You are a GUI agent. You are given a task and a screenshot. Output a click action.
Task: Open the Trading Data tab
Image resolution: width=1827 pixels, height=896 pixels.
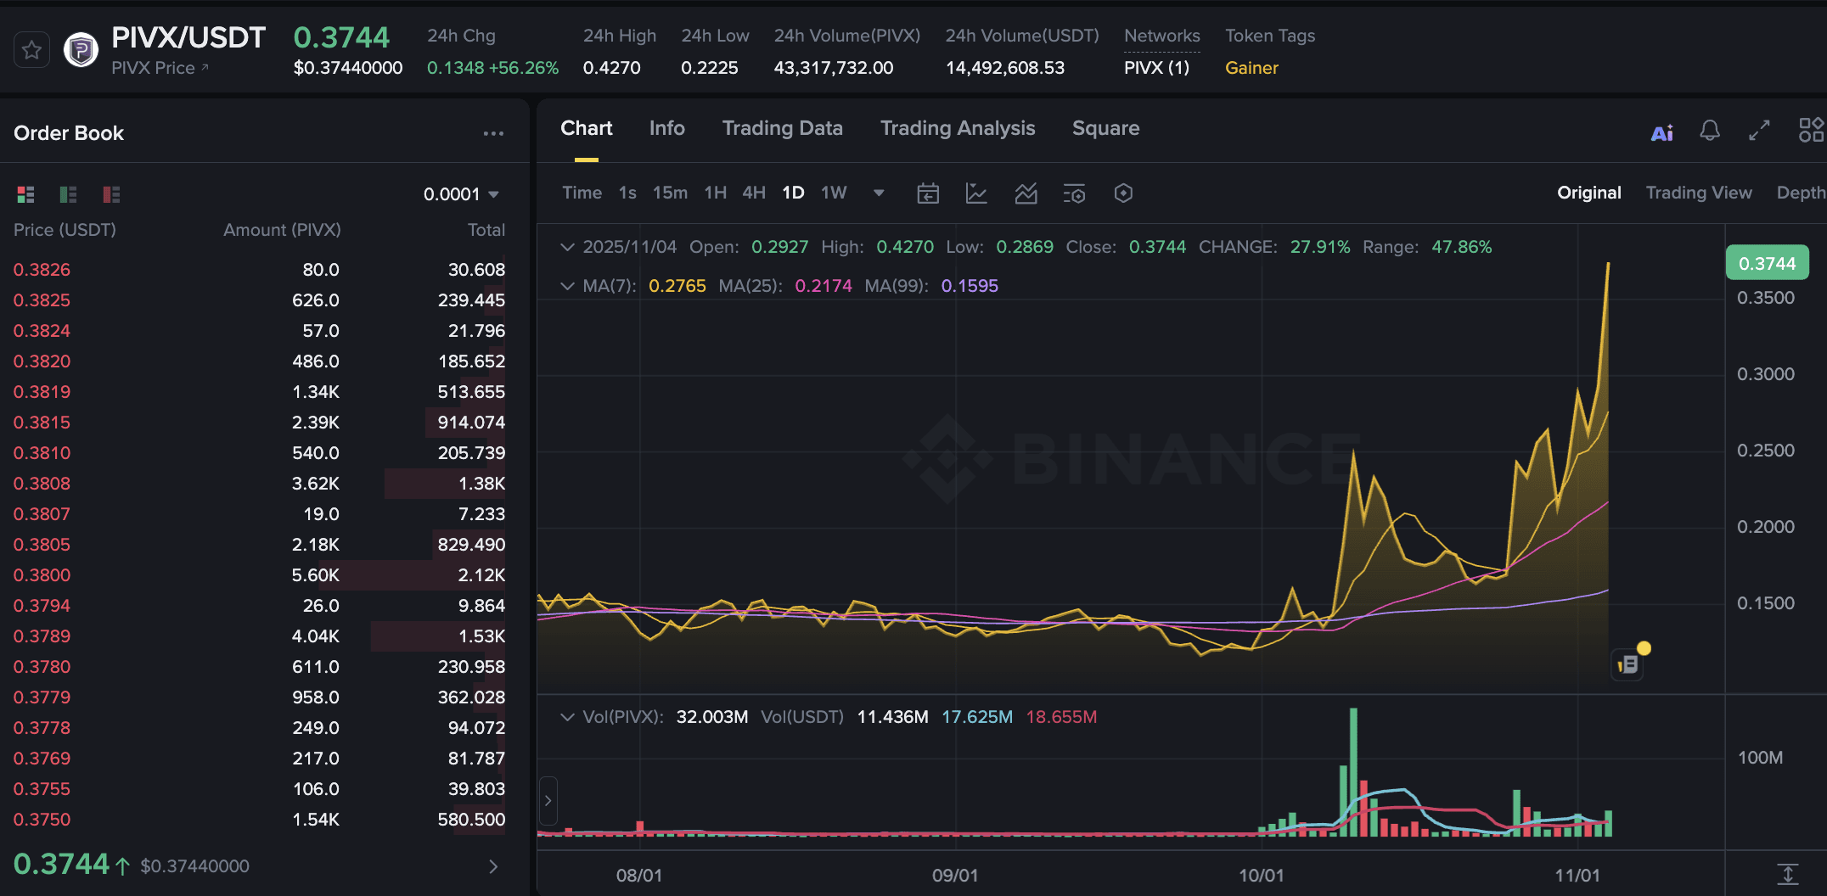pyautogui.click(x=783, y=128)
